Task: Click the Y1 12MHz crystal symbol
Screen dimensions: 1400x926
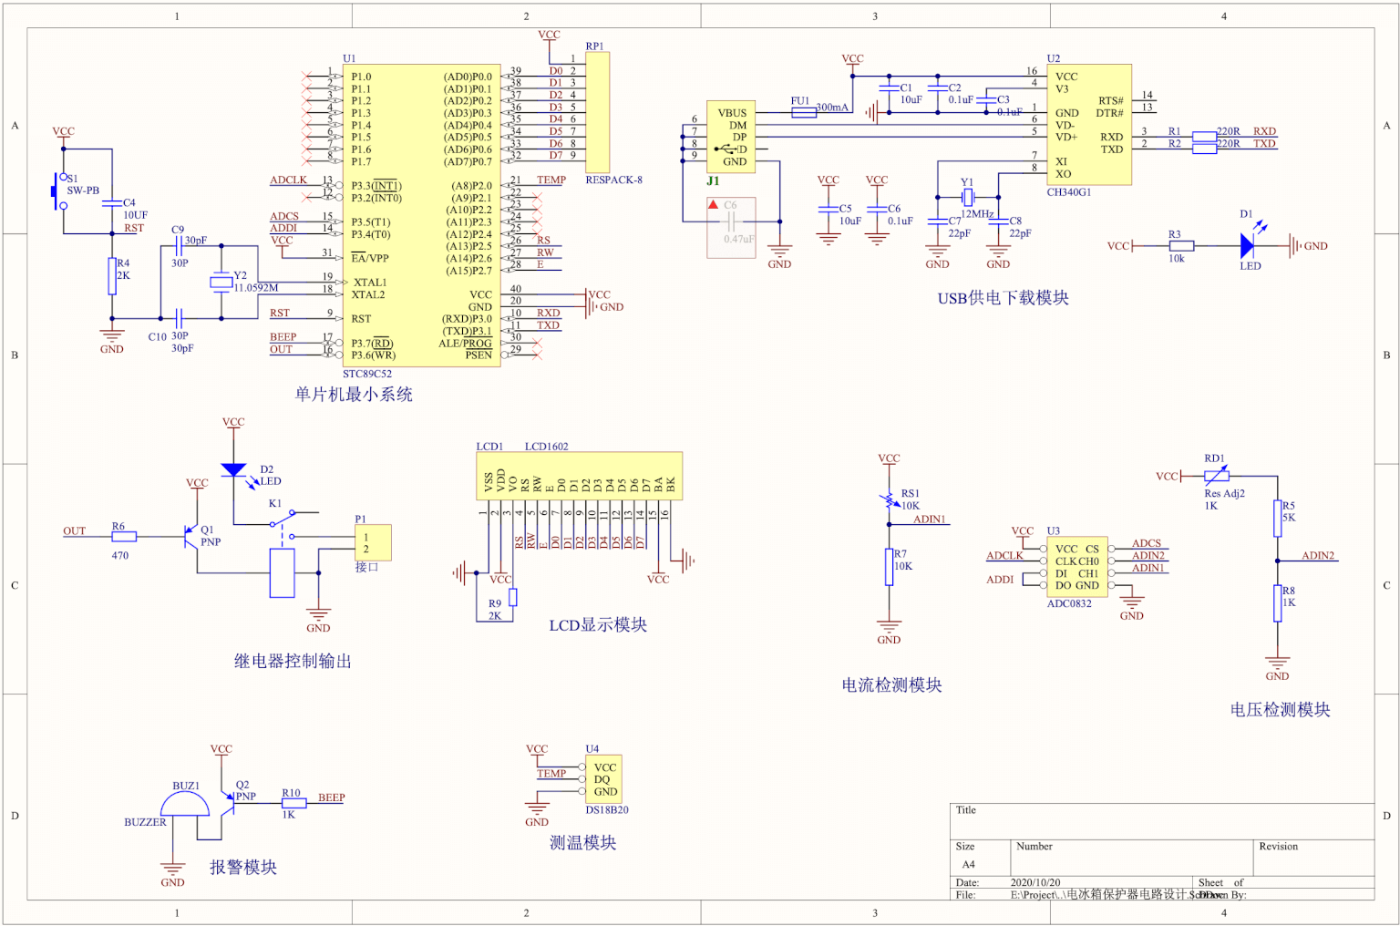Action: pos(967,197)
